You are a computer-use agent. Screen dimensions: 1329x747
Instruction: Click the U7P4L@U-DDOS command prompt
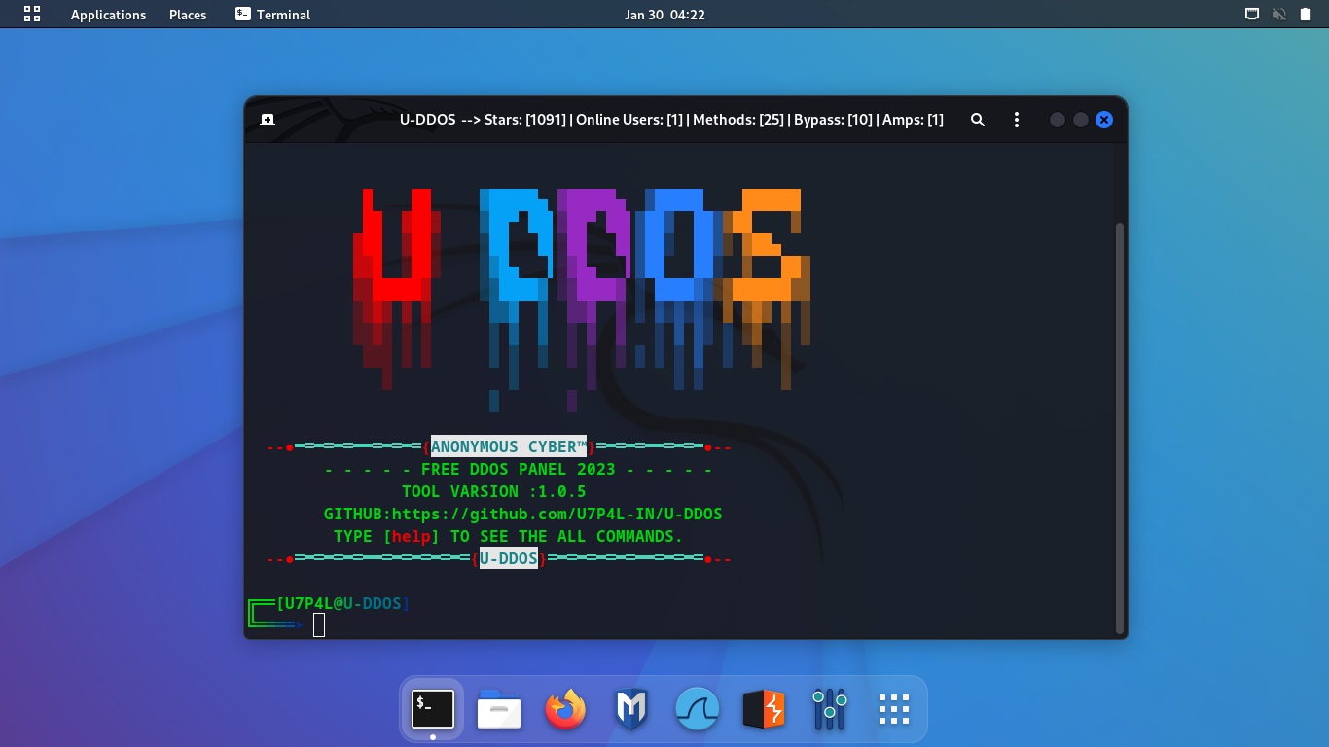coord(342,603)
